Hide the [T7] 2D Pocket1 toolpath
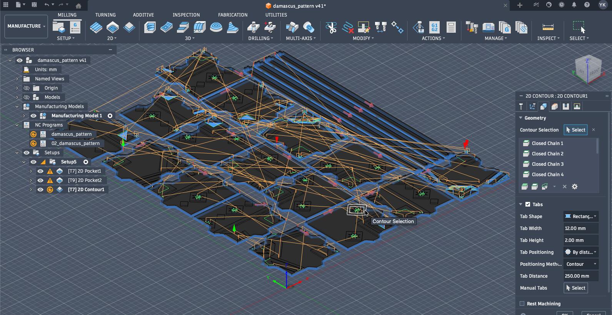Viewport: 612px width, 315px height. click(40, 171)
